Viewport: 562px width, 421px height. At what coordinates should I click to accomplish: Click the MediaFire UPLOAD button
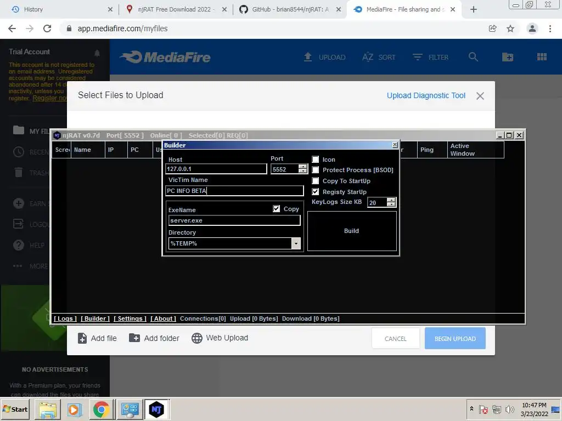click(324, 57)
